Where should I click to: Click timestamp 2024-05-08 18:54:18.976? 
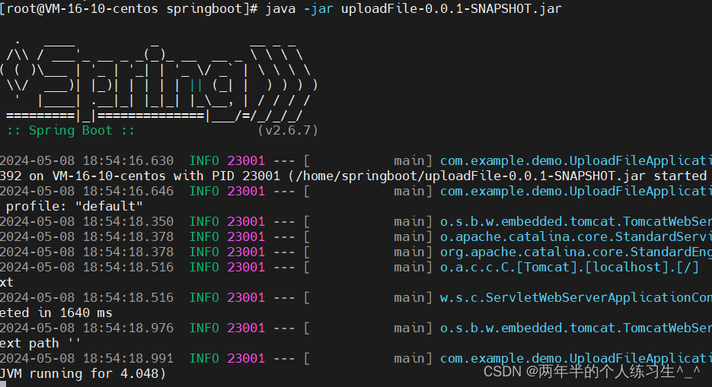[87, 328]
